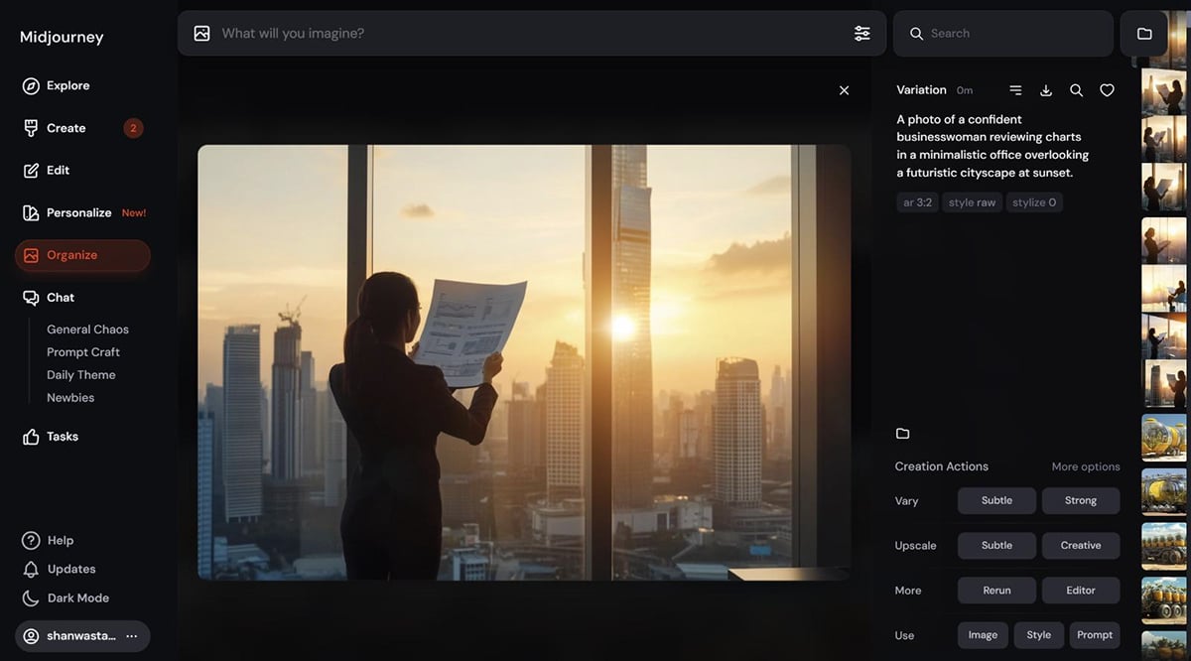Like the image with heart icon

(x=1107, y=90)
